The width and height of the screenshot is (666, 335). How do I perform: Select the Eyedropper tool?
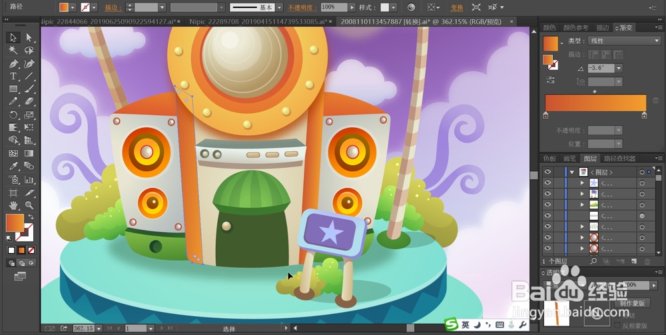[13, 166]
